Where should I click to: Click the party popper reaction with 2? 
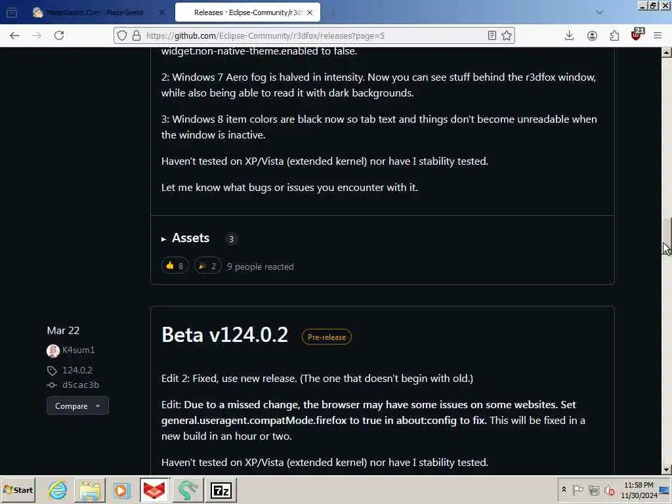click(208, 266)
